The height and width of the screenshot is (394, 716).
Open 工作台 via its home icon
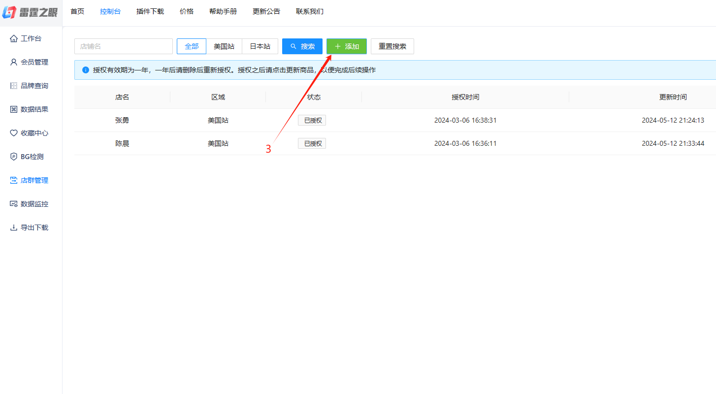[14, 38]
